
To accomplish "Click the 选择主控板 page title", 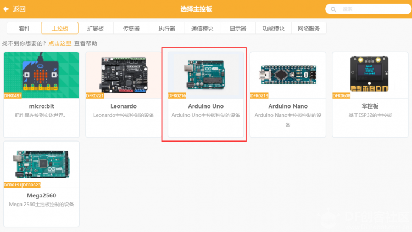I will click(196, 9).
